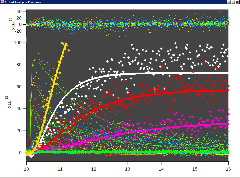Click the thick red fit curve
Image resolution: width=240 pixels, height=178 pixels.
pos(168,92)
